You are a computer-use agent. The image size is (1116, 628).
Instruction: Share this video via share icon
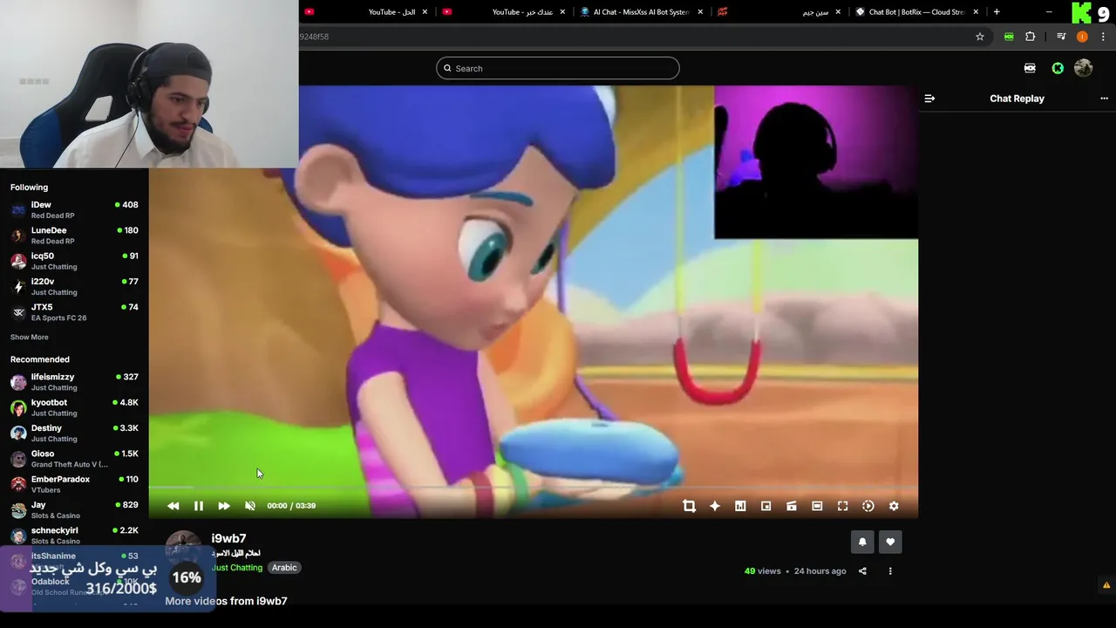[862, 571]
